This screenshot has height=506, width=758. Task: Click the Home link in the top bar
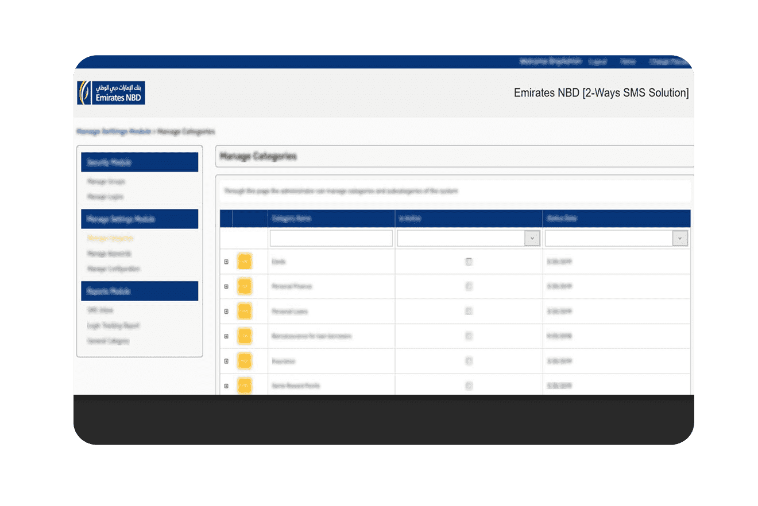628,61
